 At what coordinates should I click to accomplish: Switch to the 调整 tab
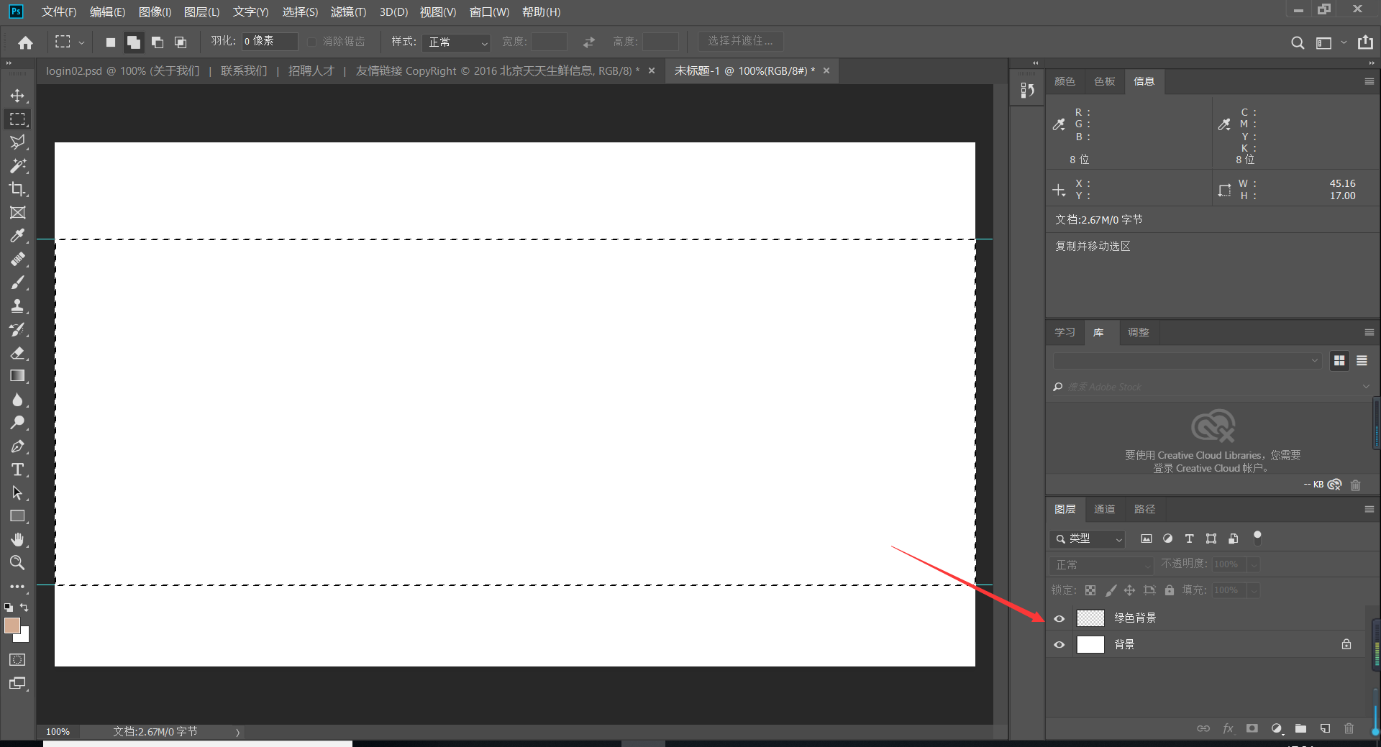click(x=1138, y=332)
